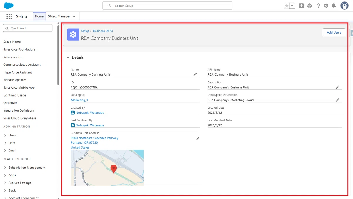Edit the Business Unit Address pencil
The height and width of the screenshot is (199, 353).
click(x=198, y=138)
